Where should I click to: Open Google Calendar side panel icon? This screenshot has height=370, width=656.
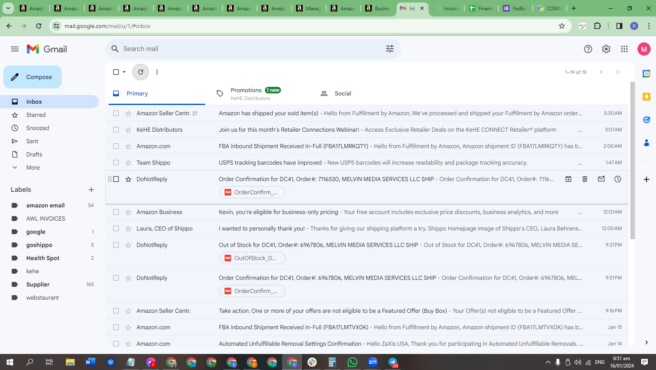click(x=647, y=74)
